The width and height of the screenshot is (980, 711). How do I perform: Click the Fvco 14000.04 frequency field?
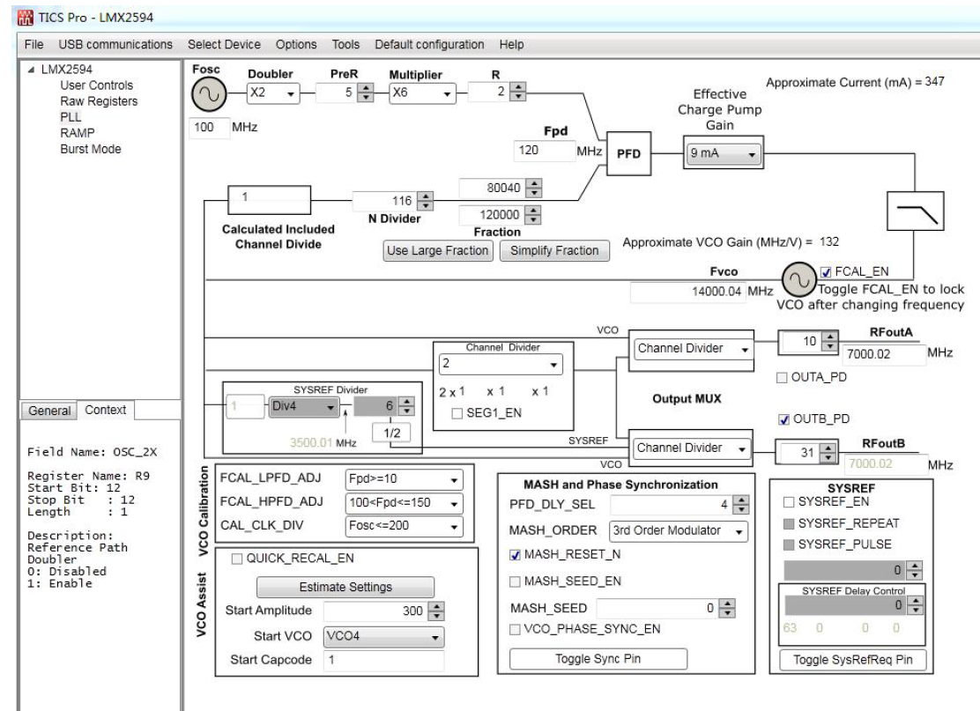point(687,292)
